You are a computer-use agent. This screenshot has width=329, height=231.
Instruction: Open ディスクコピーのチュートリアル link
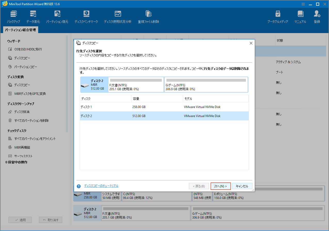point(101,186)
